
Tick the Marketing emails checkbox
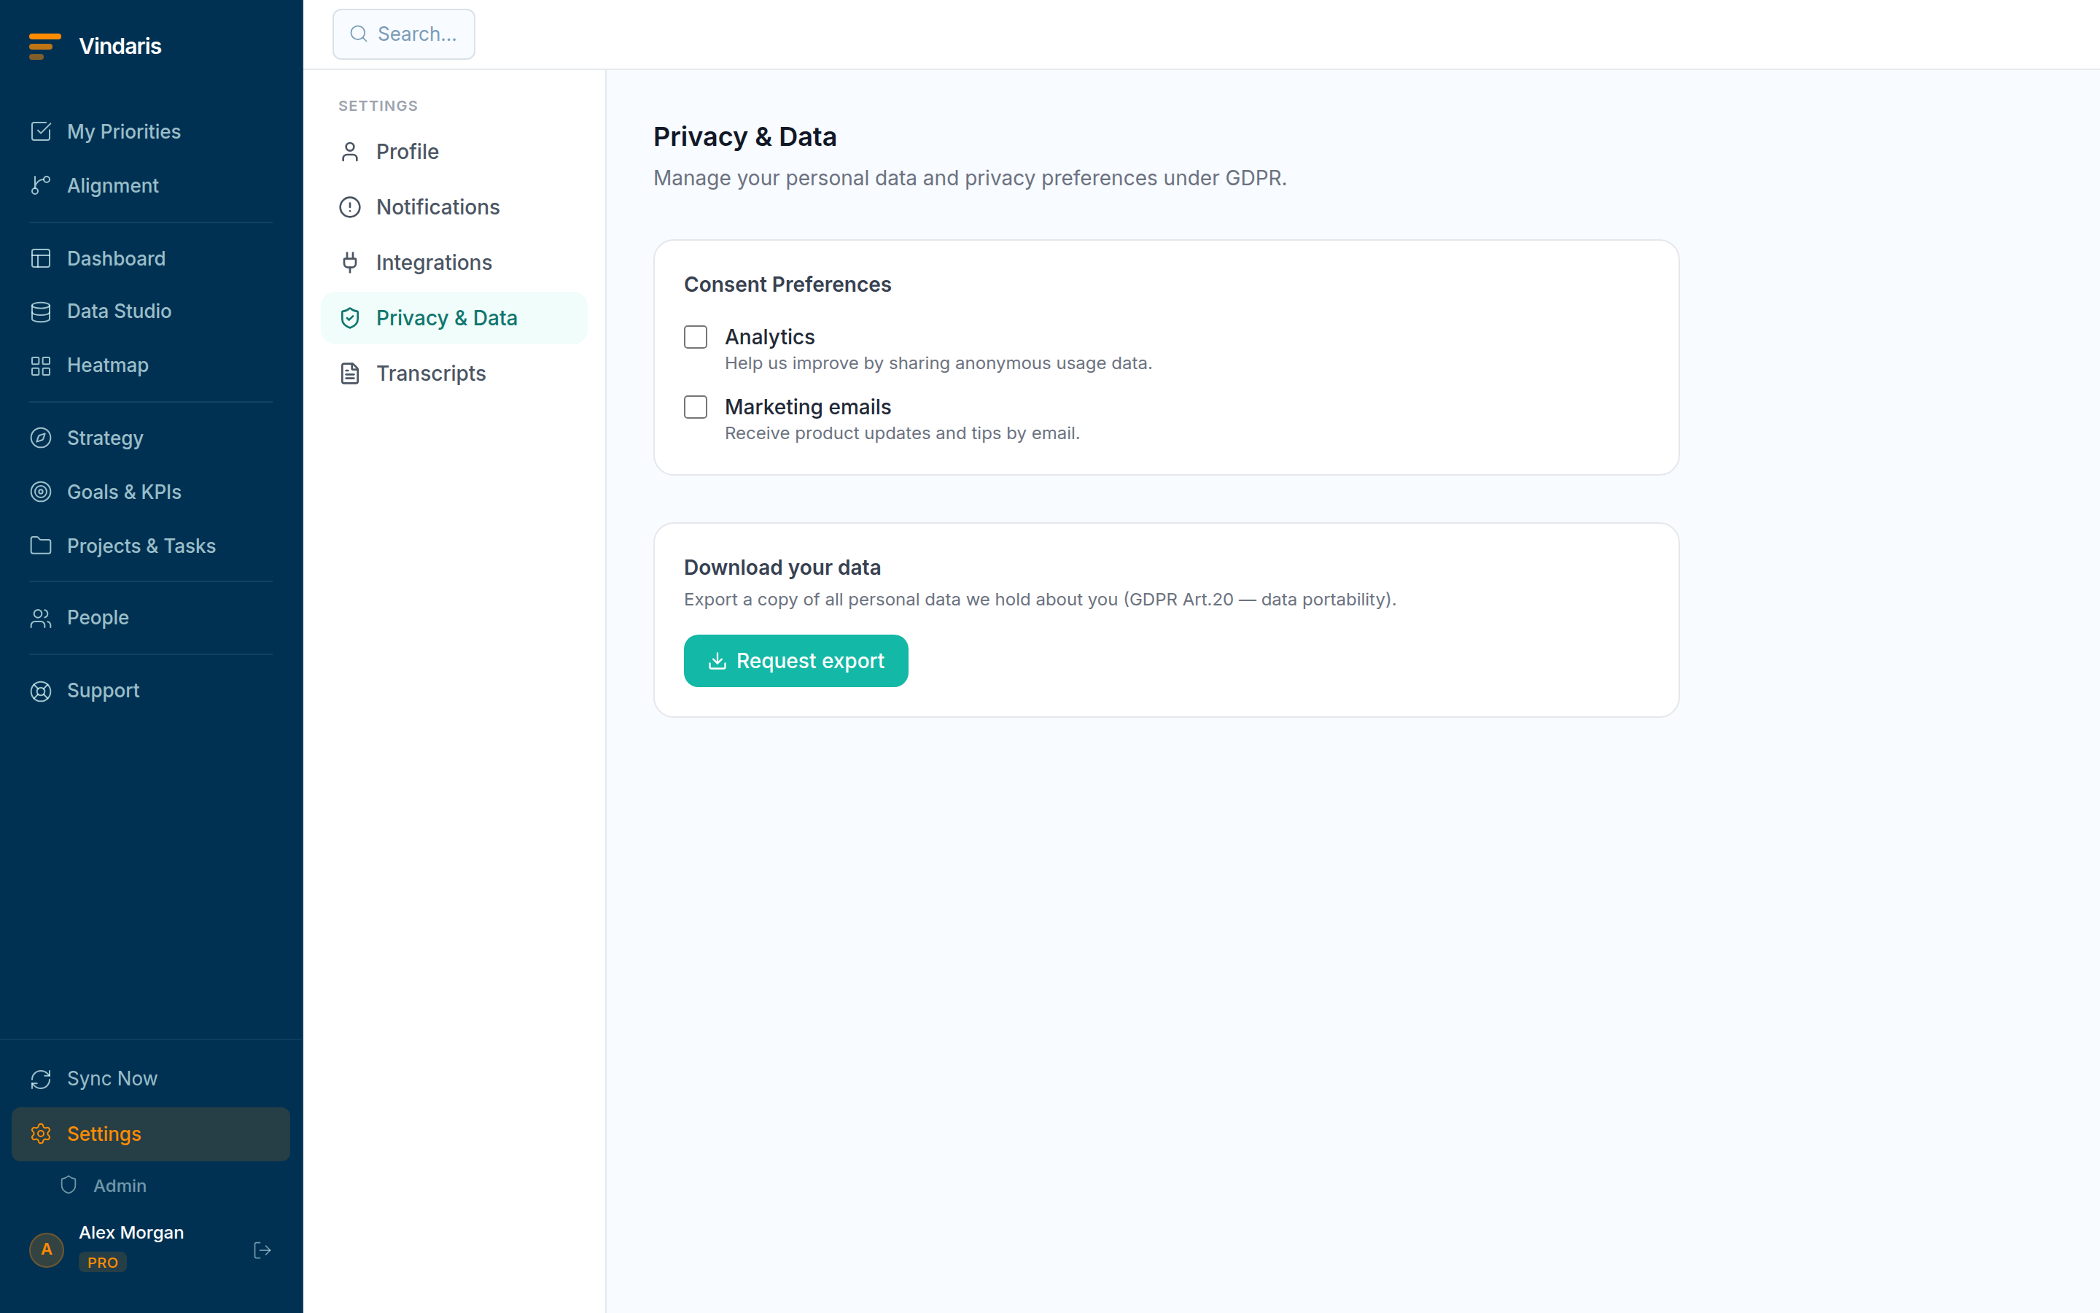696,406
